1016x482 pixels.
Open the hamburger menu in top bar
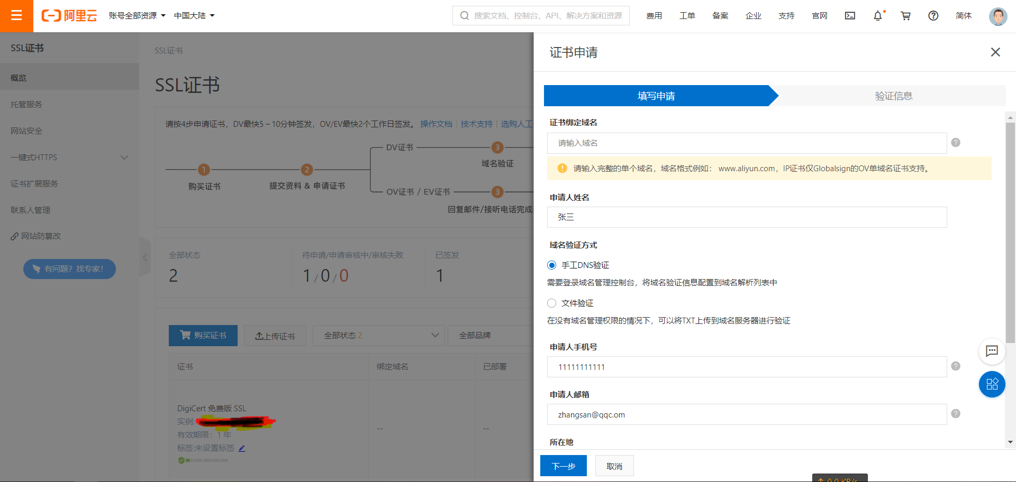coord(16,16)
